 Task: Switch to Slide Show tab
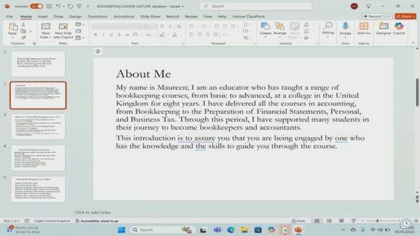[150, 16]
